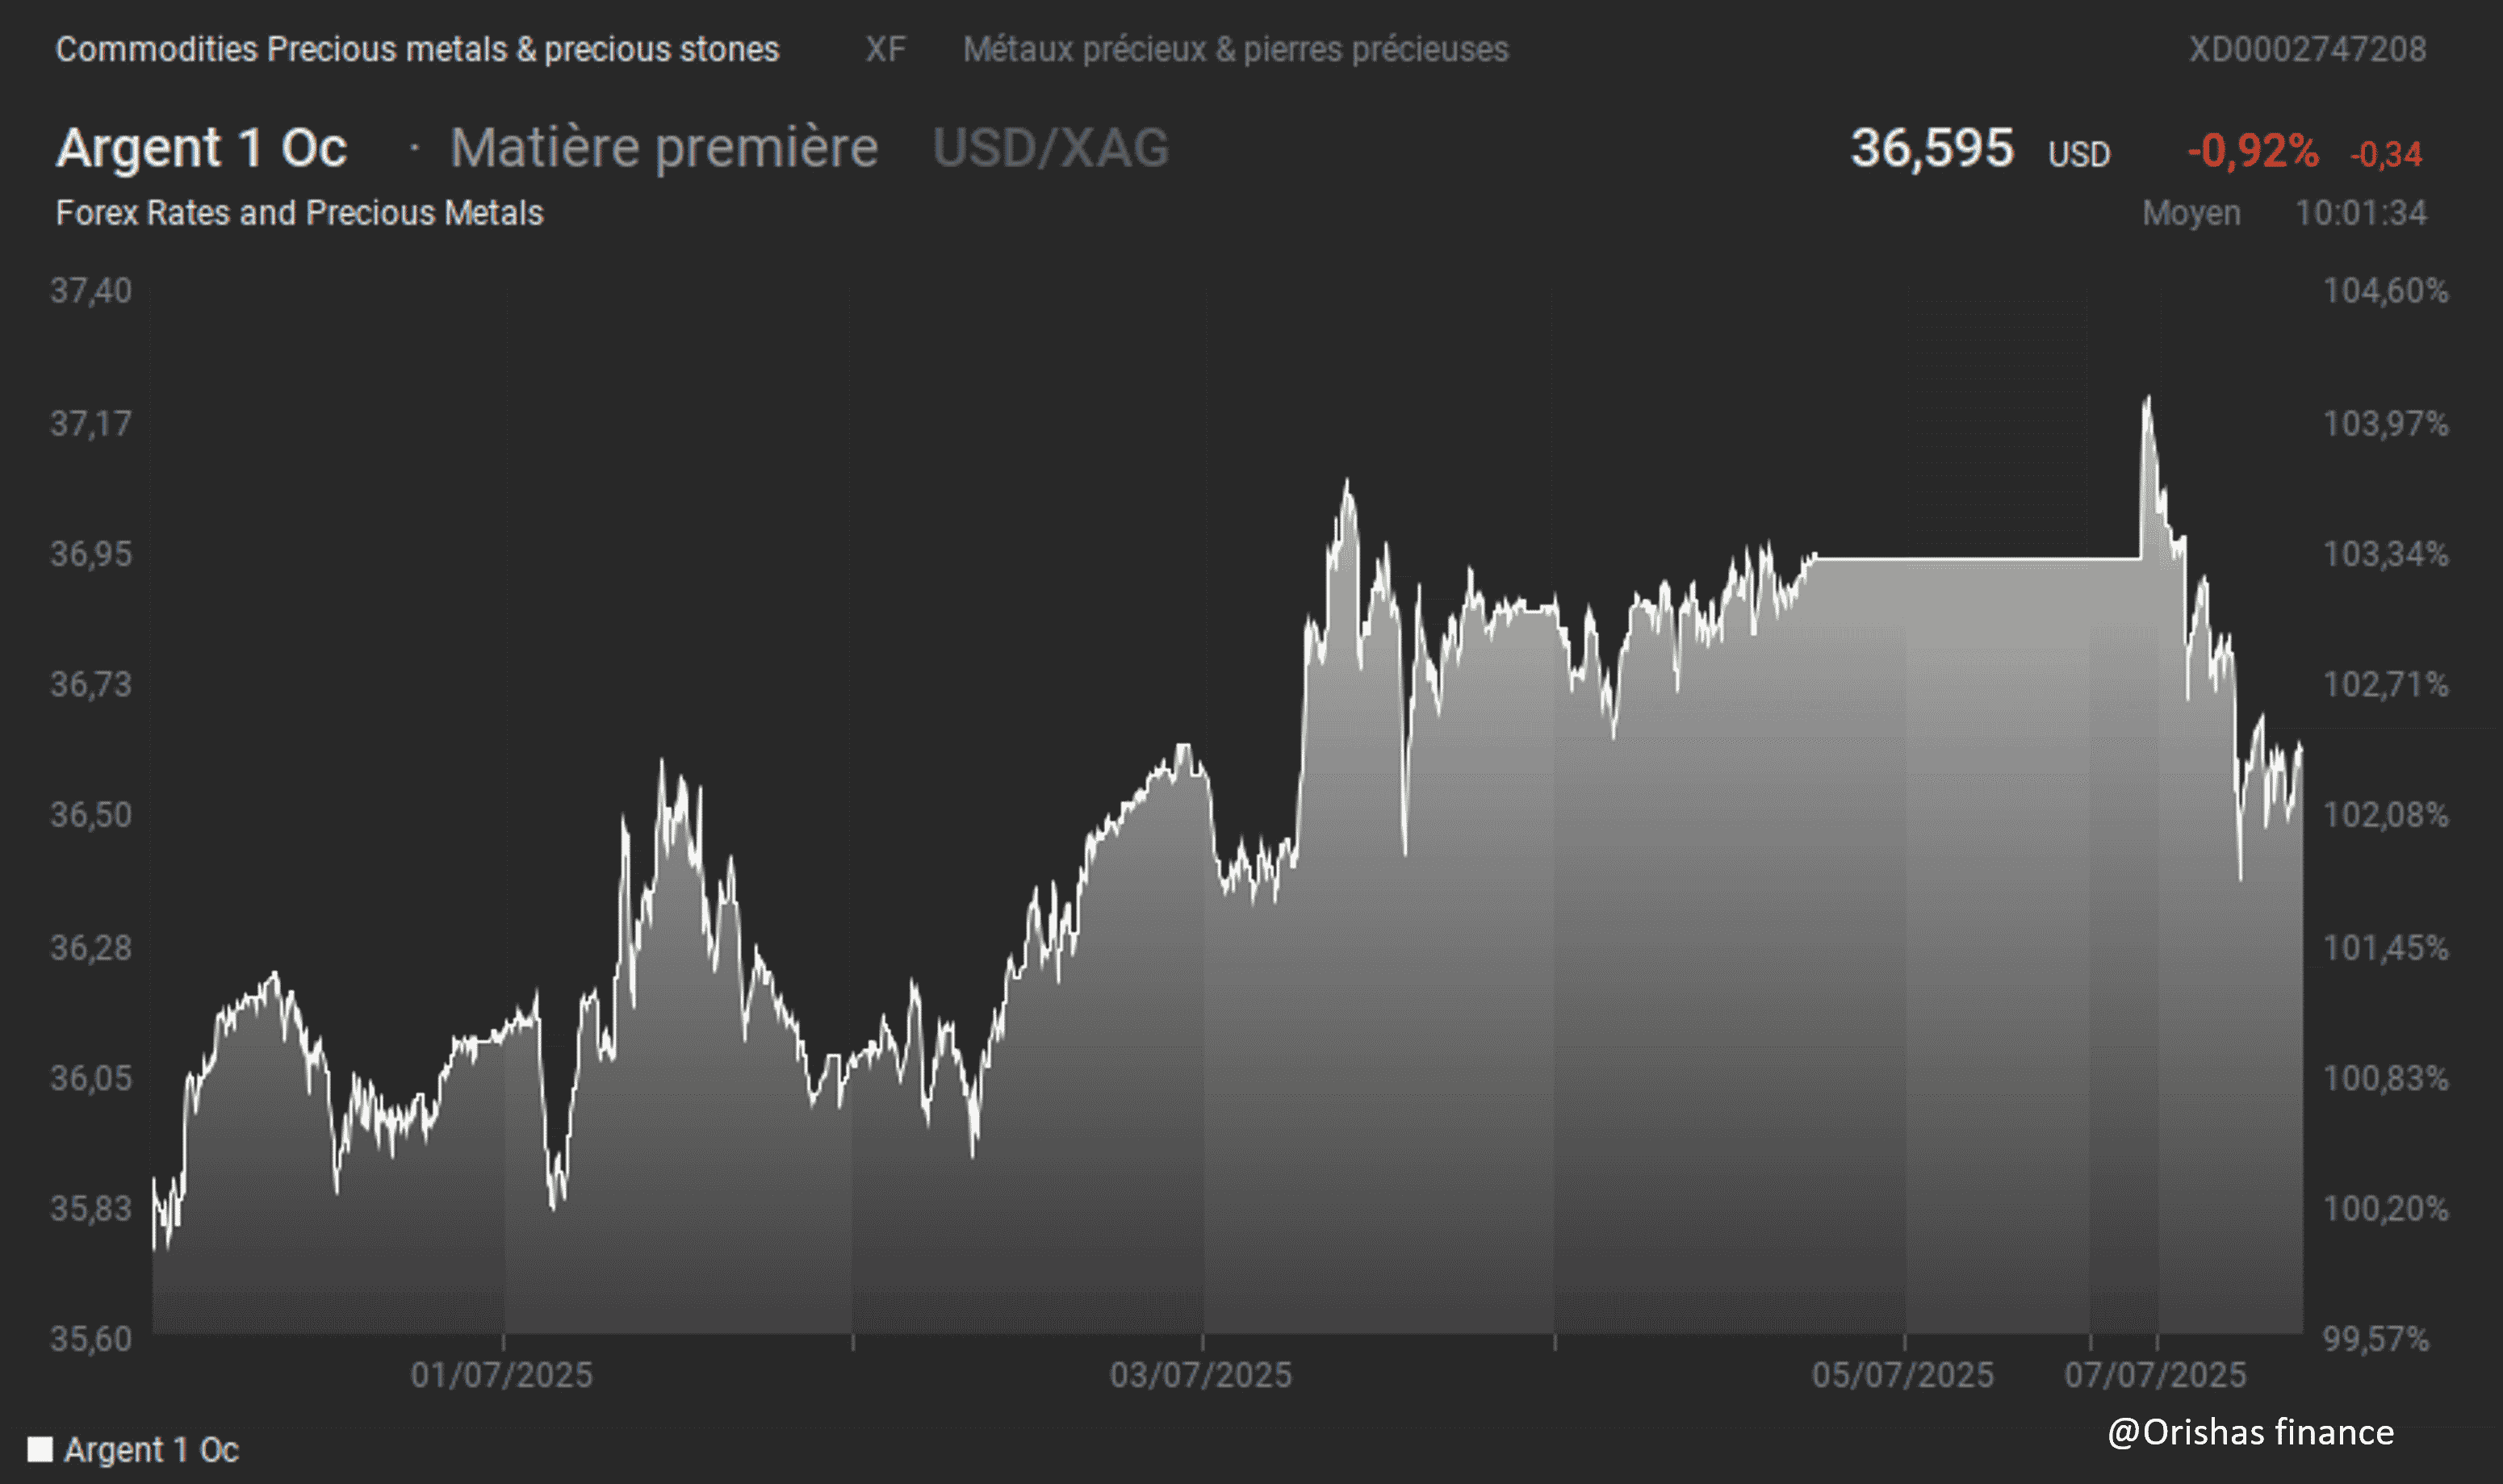This screenshot has width=2503, height=1484.
Task: Click the -0,34 absolute change value
Action: (2386, 155)
